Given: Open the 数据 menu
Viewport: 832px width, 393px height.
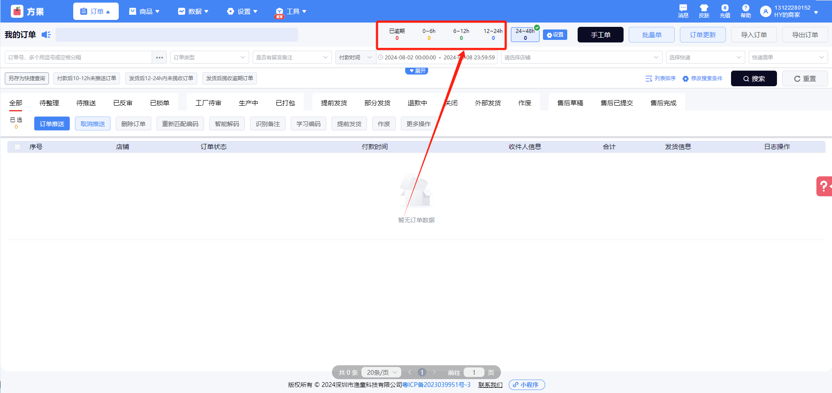Looking at the screenshot, I should tap(193, 11).
